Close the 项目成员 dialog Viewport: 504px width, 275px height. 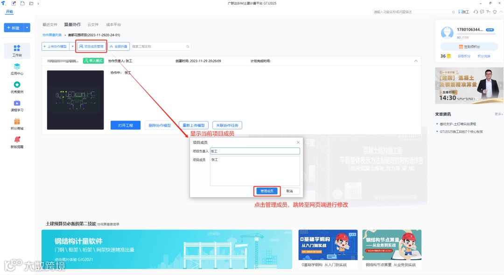coord(298,142)
